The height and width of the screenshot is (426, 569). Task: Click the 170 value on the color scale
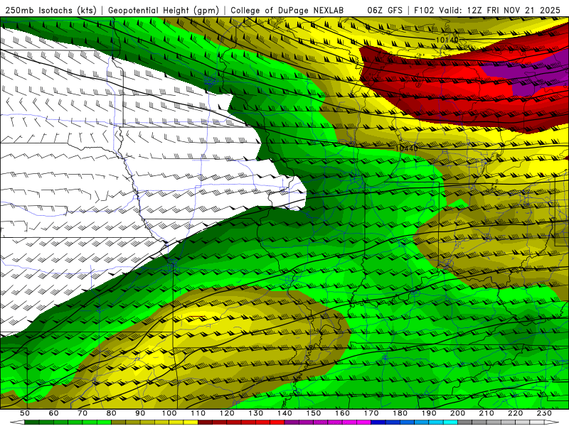click(371, 413)
